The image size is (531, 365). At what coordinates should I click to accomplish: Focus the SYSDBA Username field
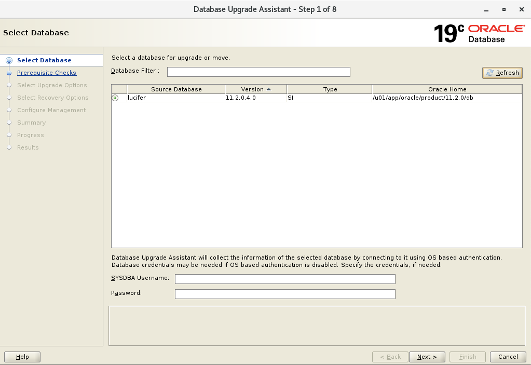285,279
